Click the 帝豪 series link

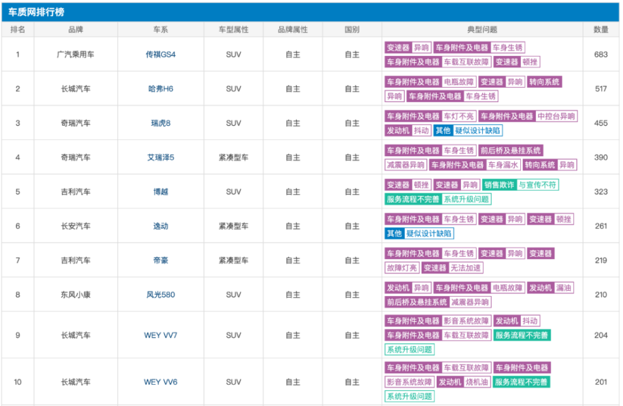click(x=161, y=260)
